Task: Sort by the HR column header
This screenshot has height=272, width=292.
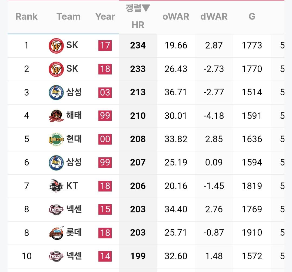Action: [138, 25]
